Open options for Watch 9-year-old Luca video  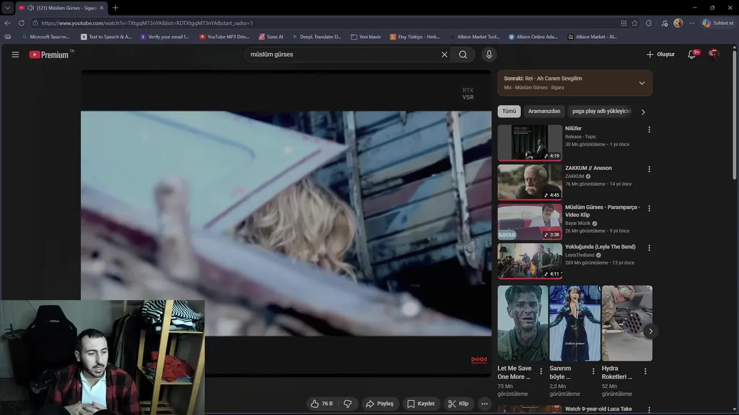click(649, 410)
